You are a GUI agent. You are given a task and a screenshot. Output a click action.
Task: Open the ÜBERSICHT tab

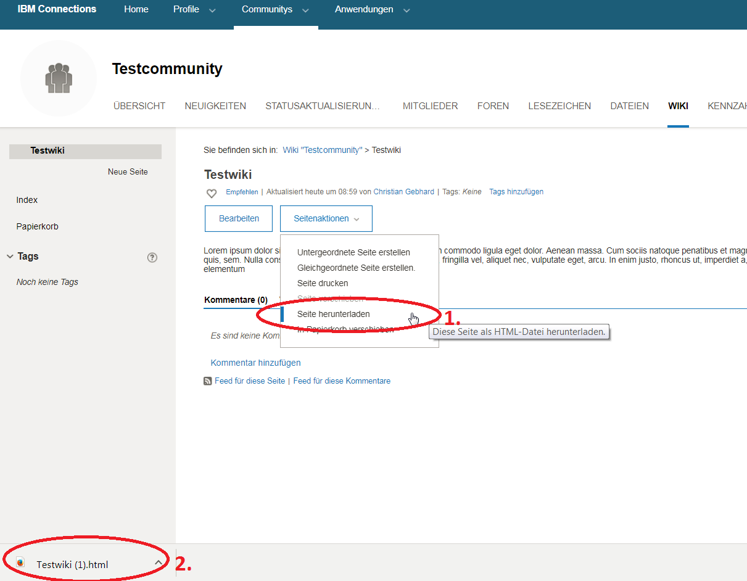(139, 106)
